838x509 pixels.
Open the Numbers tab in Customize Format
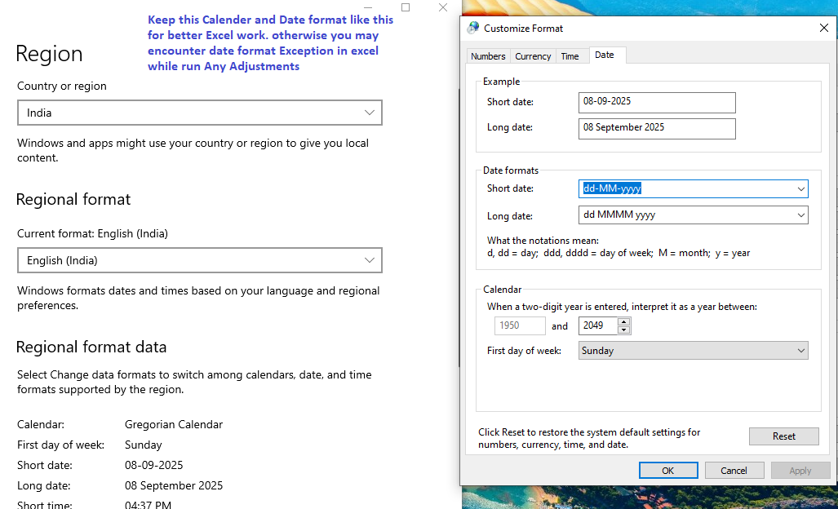(x=488, y=56)
